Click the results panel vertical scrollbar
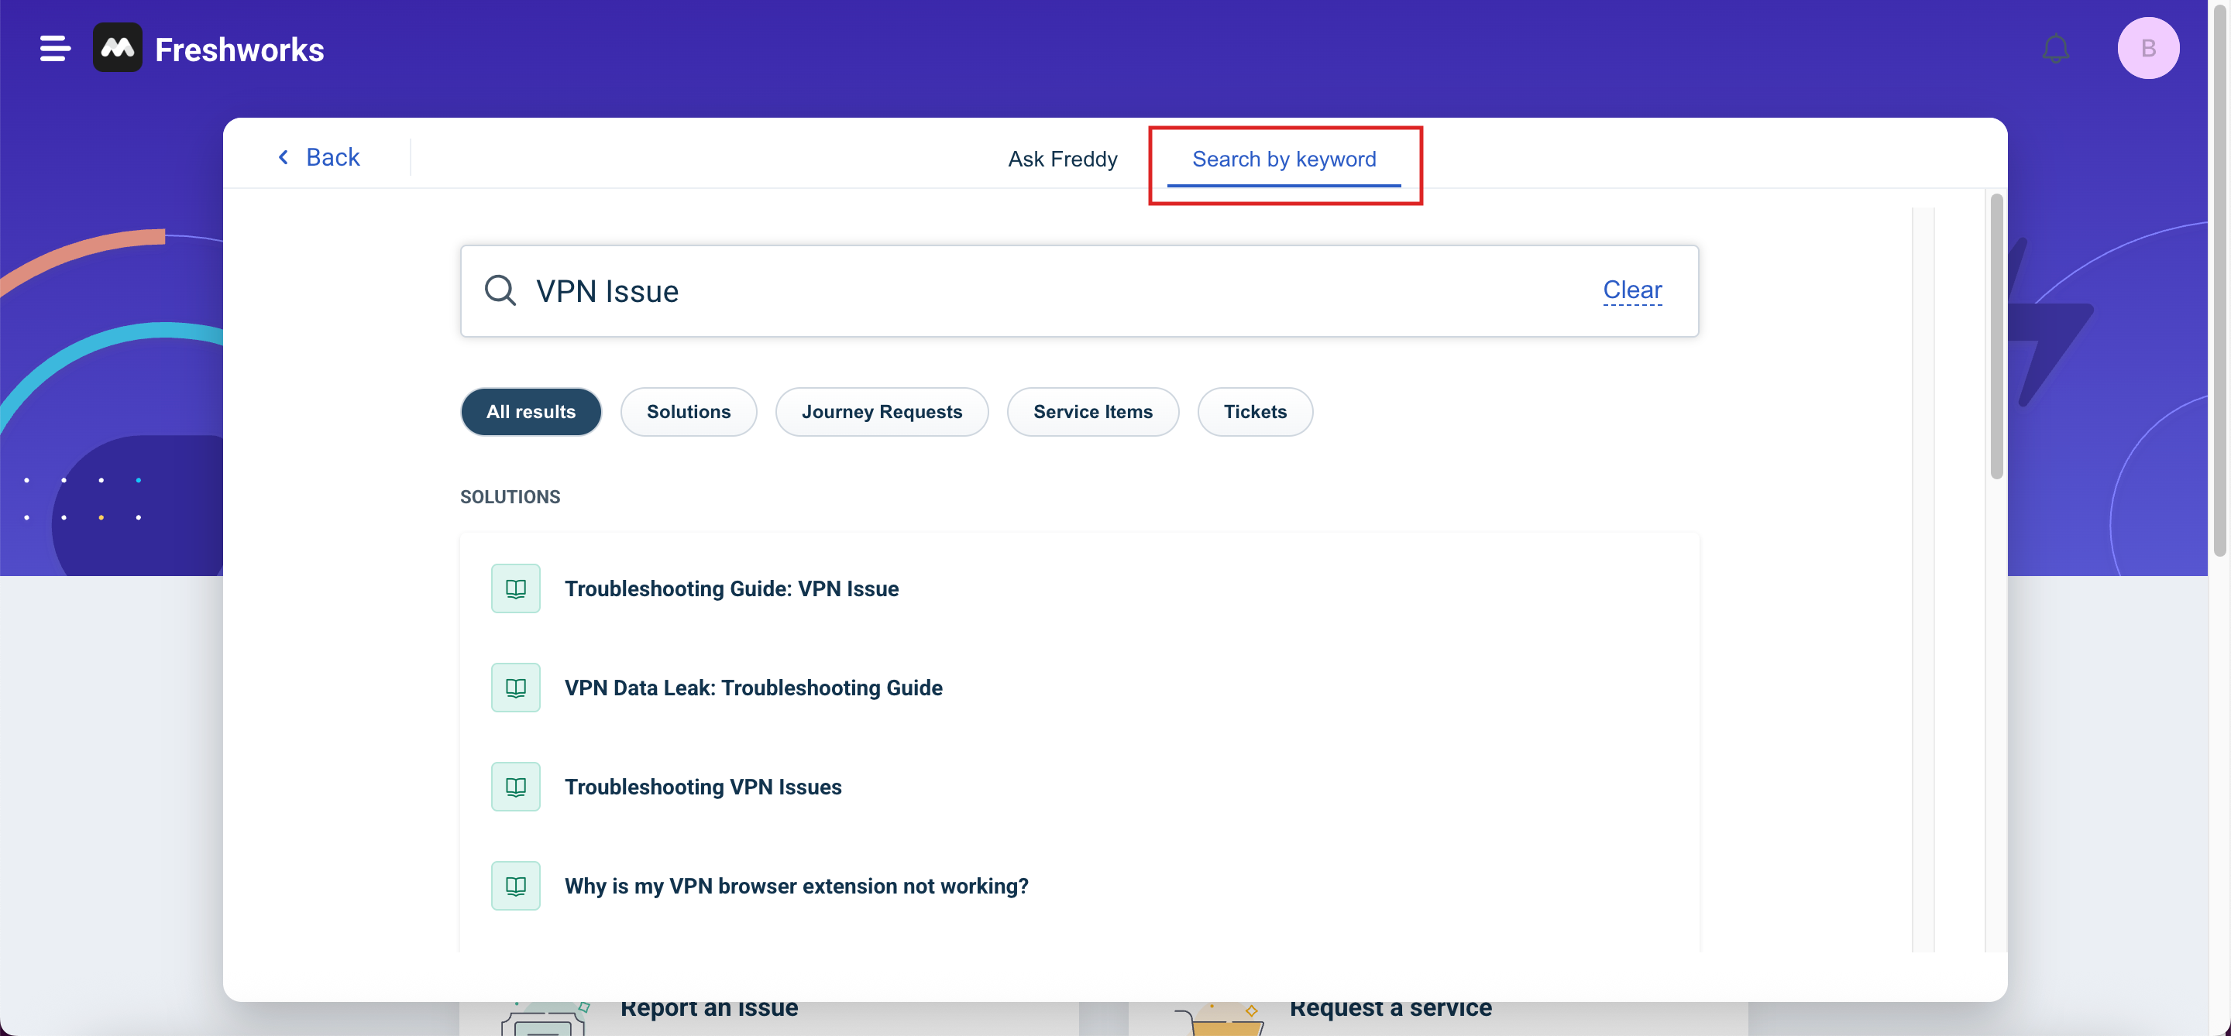Viewport: 2231px width, 1036px height. click(1996, 338)
